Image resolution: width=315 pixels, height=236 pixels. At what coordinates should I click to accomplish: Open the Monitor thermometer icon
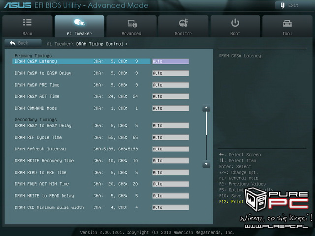[x=184, y=23]
